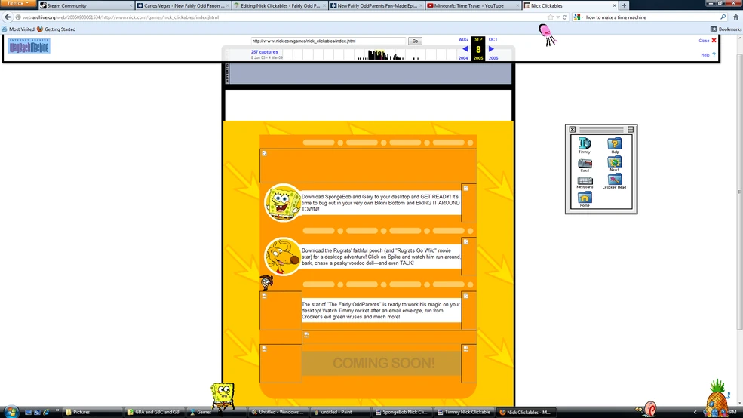Jump to the 2006 year link
Viewport: 743px width, 418px height.
(493, 58)
